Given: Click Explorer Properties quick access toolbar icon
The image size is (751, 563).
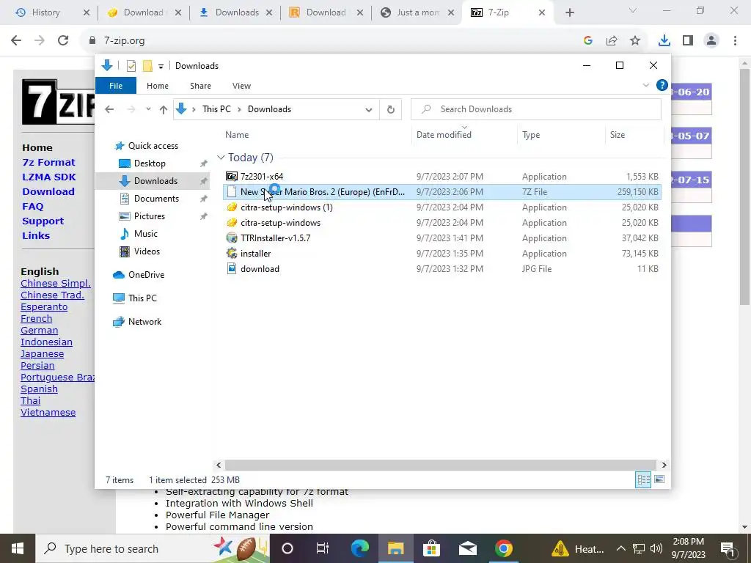Looking at the screenshot, I should (131, 66).
